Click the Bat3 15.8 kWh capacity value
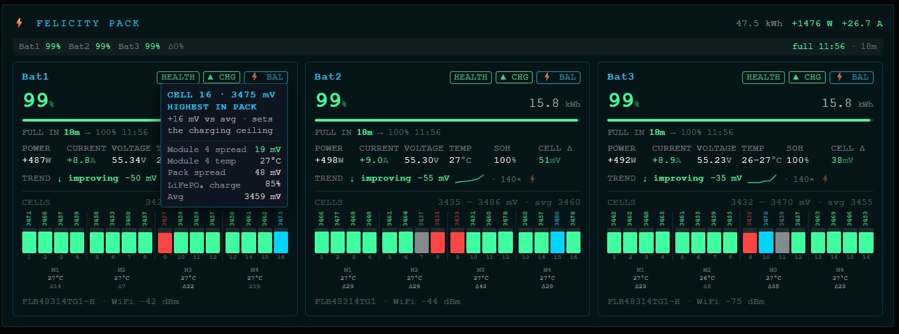 point(847,103)
